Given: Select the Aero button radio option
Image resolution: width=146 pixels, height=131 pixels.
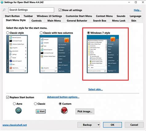Looking at the screenshot, I should (x=14, y=104).
